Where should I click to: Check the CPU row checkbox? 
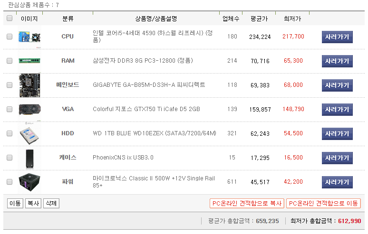point(10,37)
